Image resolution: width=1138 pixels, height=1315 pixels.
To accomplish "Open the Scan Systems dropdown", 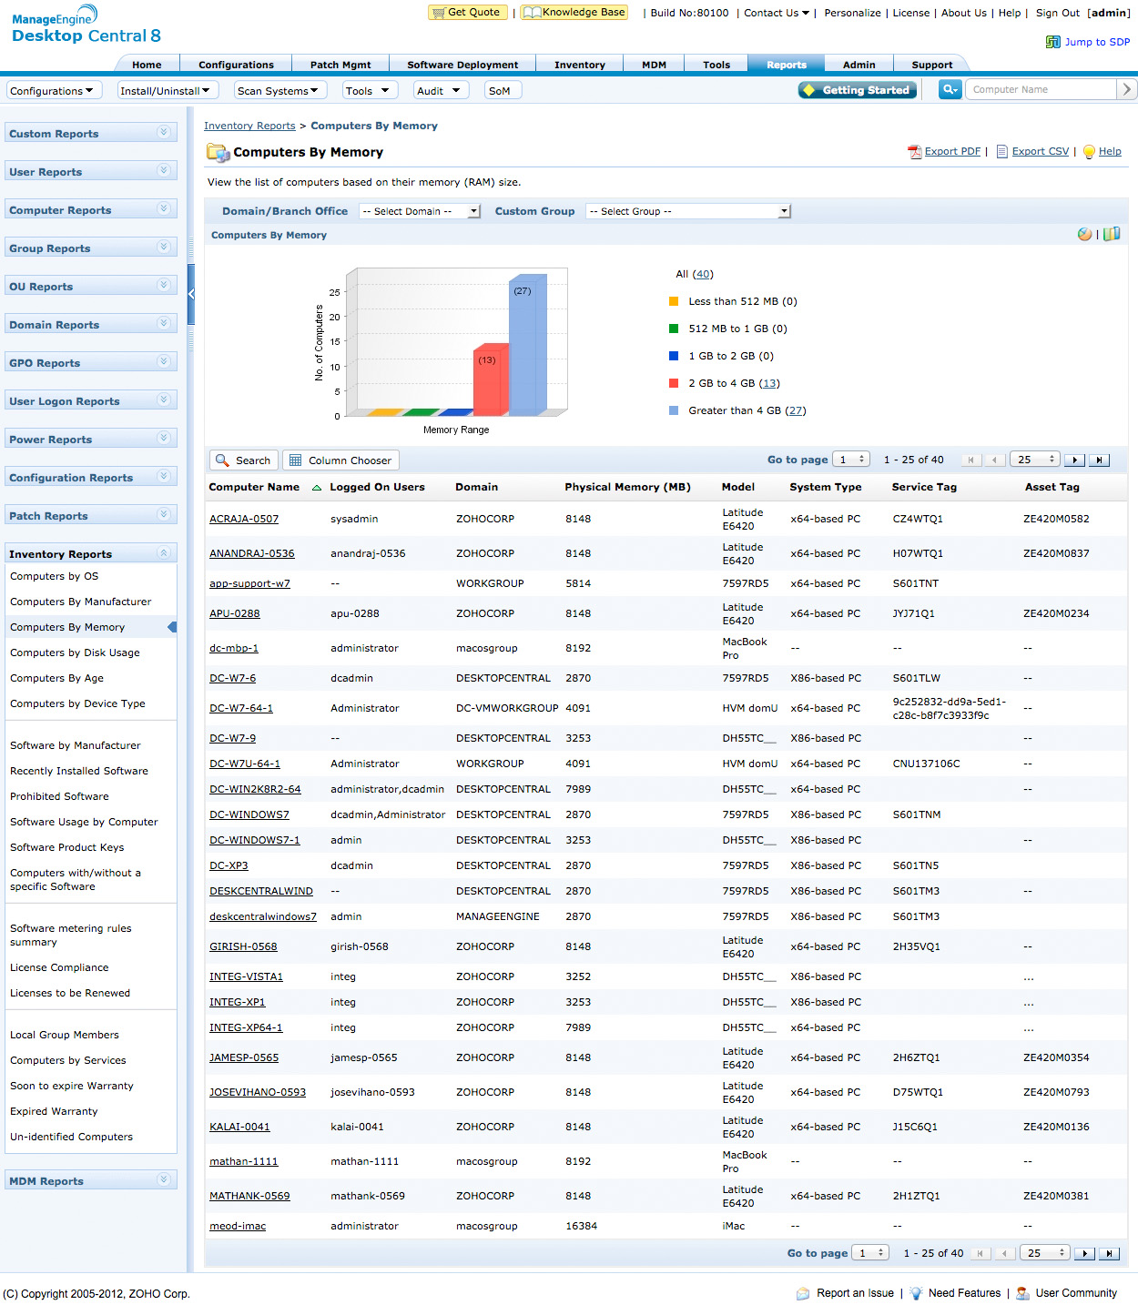I will pos(279,91).
